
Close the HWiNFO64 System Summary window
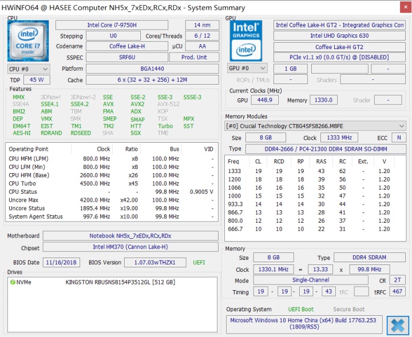[406, 7]
